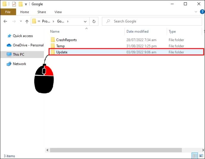The image size is (205, 159).
Task: Click the CrashReports folder icon
Action: (x=53, y=40)
